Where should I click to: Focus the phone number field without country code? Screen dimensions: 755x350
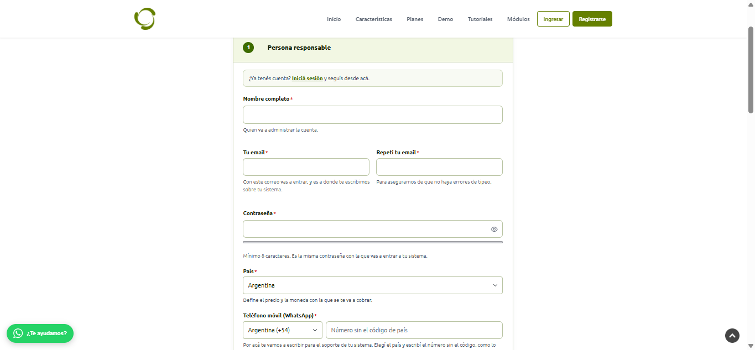coord(414,330)
